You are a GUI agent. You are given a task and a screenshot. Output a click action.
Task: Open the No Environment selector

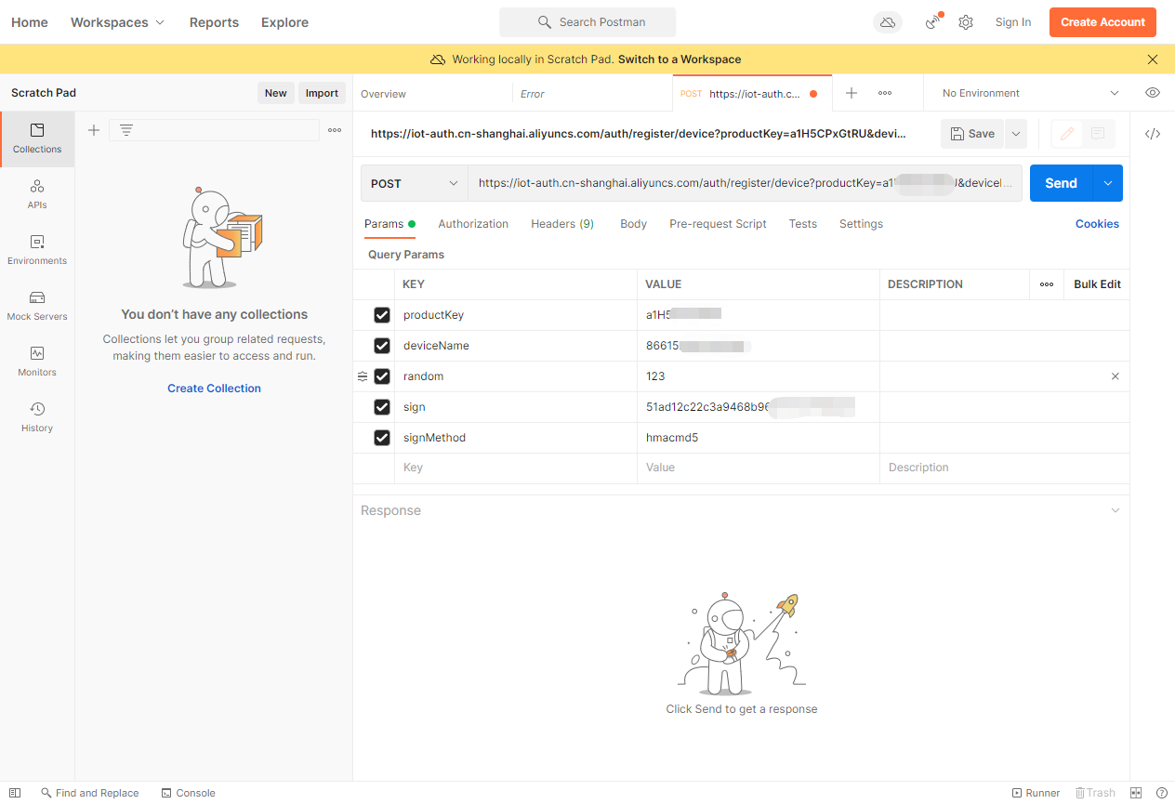point(1030,93)
